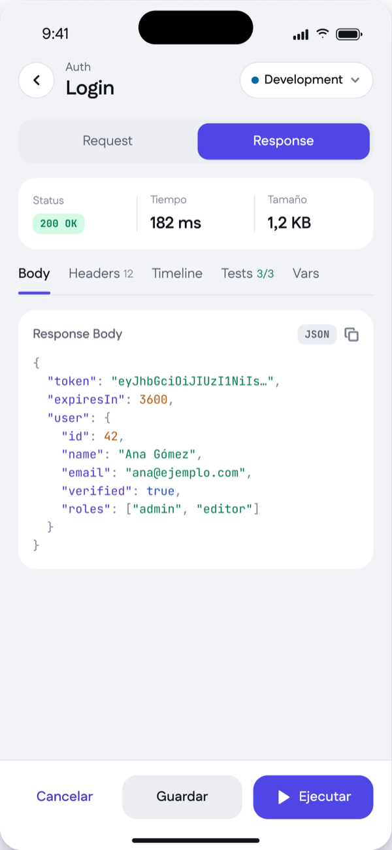Click the 200 OK status badge
Image resolution: width=392 pixels, height=850 pixels.
coord(58,224)
